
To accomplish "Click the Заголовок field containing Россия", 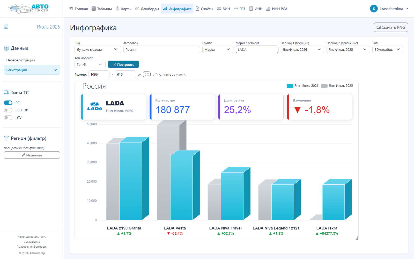I will click(161, 49).
